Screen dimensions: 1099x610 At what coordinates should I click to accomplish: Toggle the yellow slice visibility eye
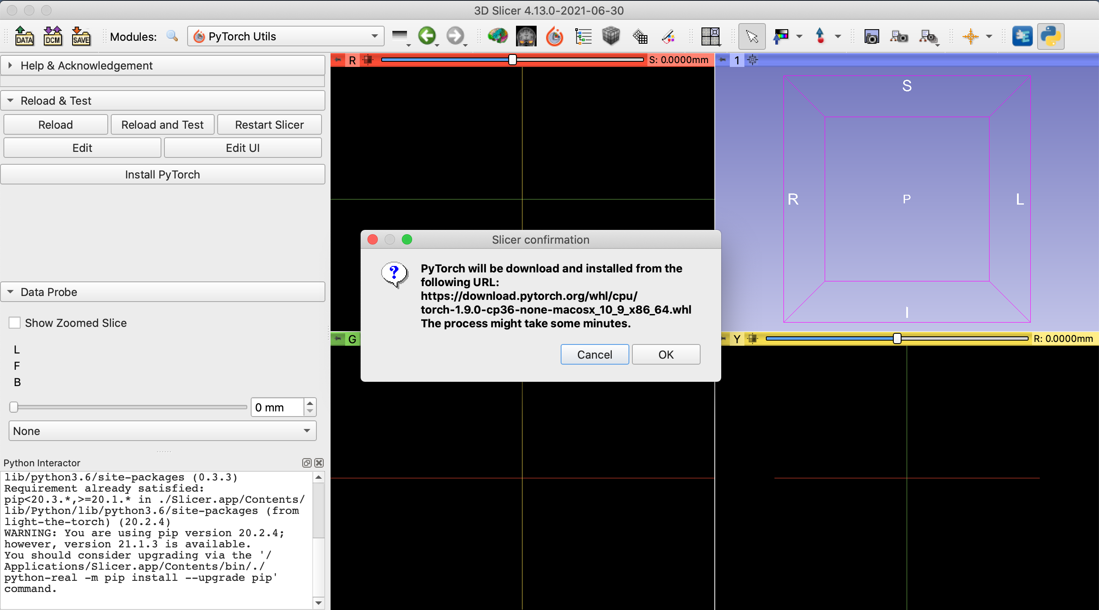pyautogui.click(x=753, y=338)
